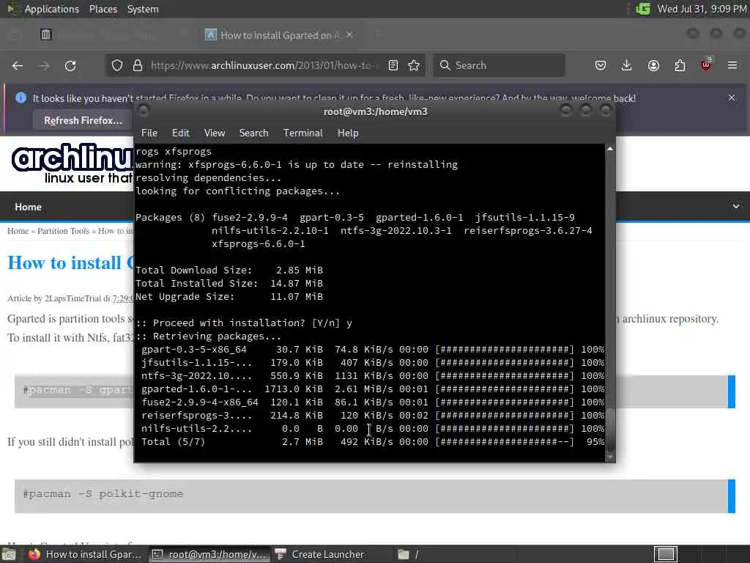Toggle reader view in address bar
The width and height of the screenshot is (750, 563).
point(393,65)
